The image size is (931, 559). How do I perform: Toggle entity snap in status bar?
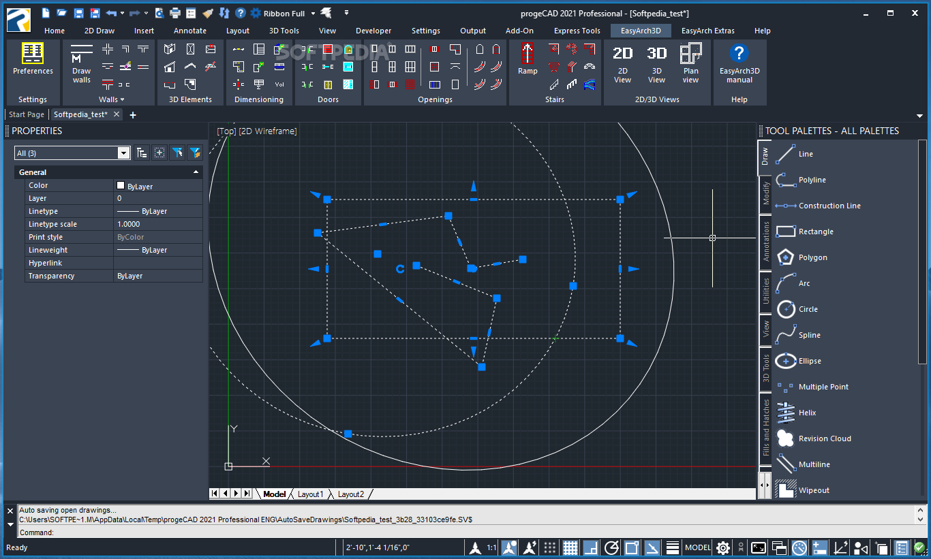pyautogui.click(x=632, y=547)
